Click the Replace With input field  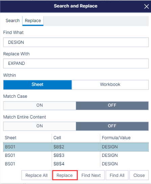click(76, 63)
